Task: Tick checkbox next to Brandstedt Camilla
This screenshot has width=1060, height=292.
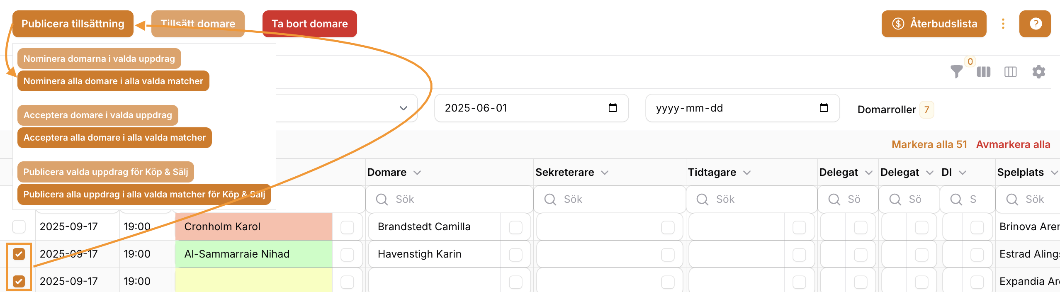Action: coord(515,227)
